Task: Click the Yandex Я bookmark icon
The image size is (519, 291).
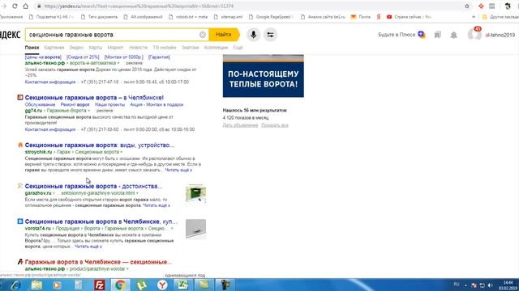Action: coord(379,16)
